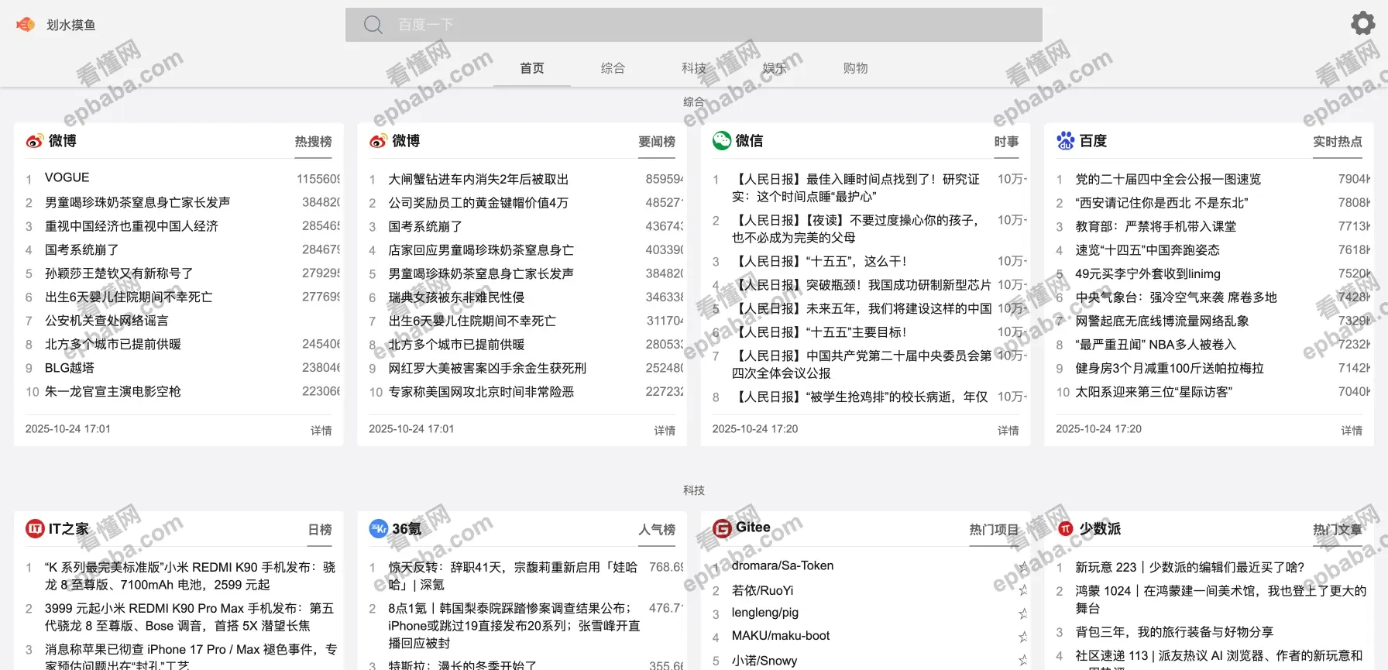Open 专家称美国网攻北京时间非常险恶 entry

[x=481, y=392]
